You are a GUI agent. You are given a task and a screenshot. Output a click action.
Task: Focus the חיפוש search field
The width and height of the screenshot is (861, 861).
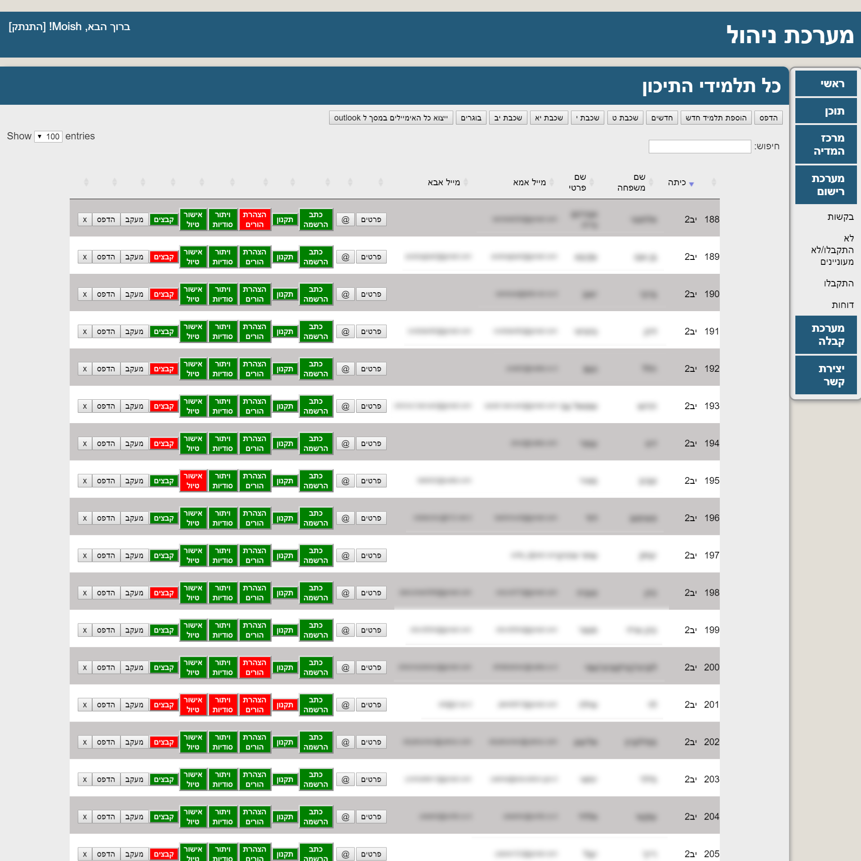point(700,147)
